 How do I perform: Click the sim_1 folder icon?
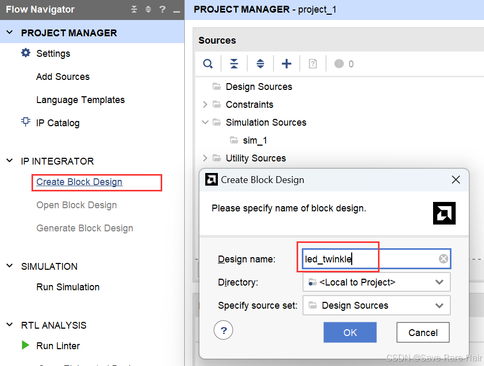pos(234,140)
